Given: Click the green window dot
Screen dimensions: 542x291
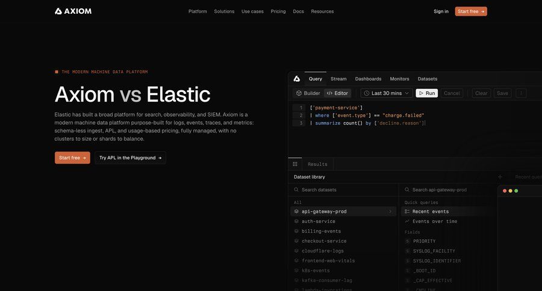Looking at the screenshot, I should (516, 191).
